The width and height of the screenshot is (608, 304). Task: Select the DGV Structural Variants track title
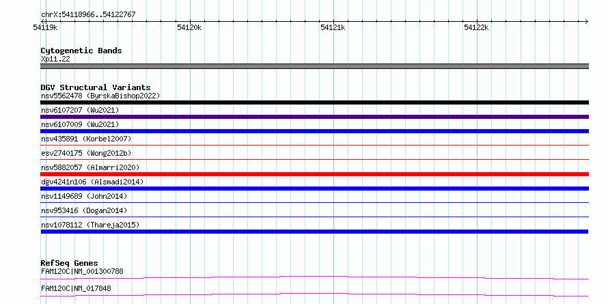coord(96,87)
